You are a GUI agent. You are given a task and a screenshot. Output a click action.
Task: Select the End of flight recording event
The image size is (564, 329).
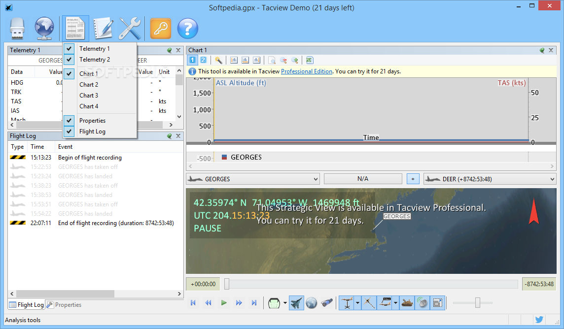96,223
